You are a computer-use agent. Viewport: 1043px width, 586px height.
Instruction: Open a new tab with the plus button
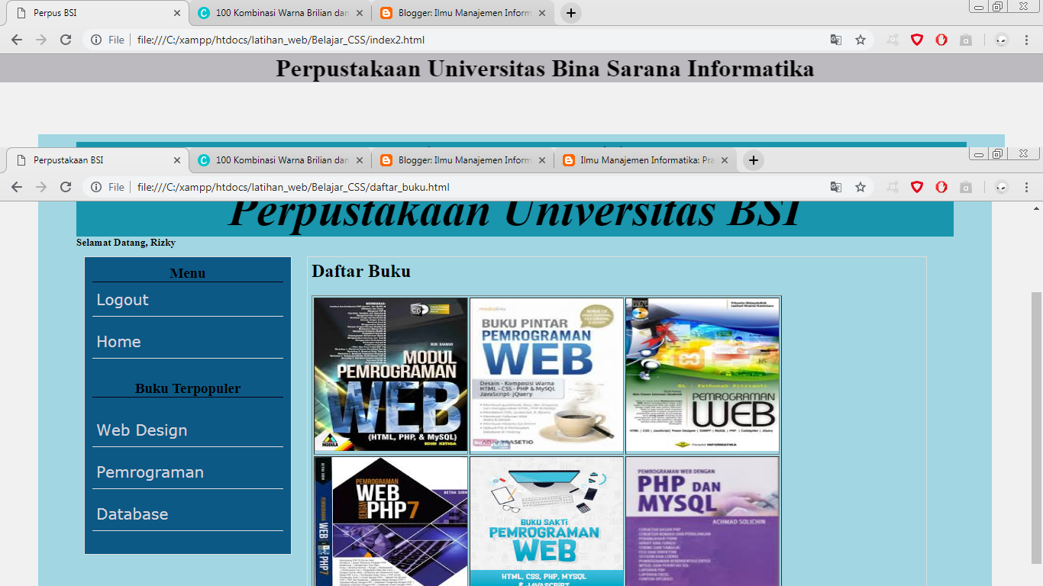[753, 160]
